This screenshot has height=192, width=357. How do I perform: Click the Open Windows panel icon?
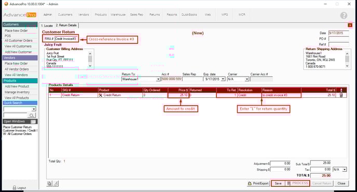pos(33,122)
